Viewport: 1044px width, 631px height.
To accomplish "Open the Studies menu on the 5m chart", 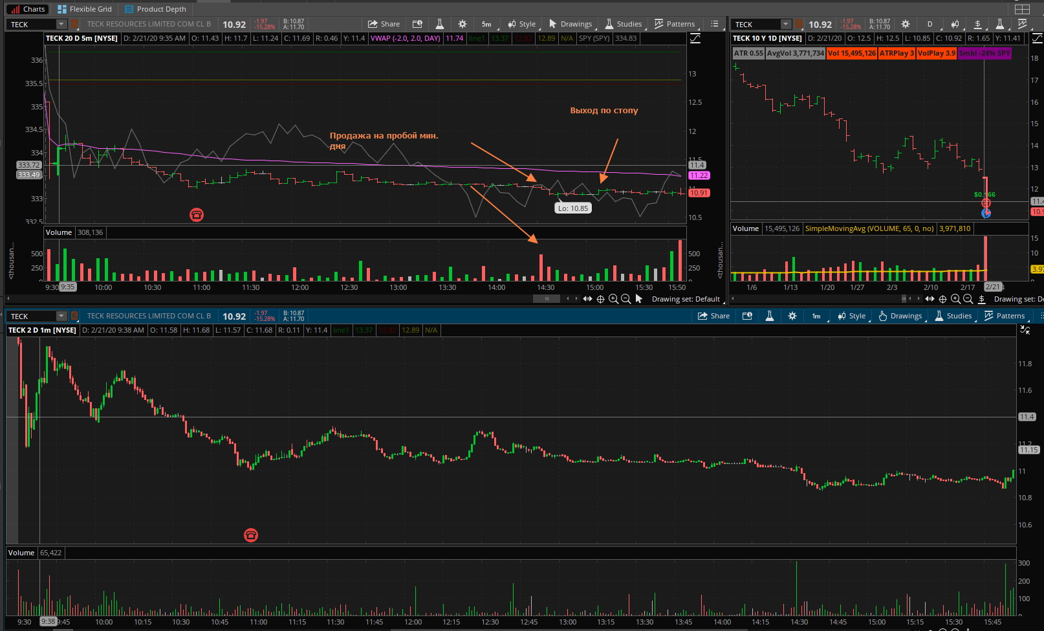I will click(624, 24).
